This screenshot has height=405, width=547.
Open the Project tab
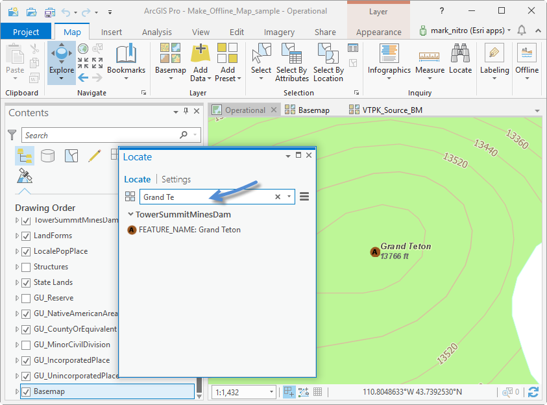tap(26, 32)
